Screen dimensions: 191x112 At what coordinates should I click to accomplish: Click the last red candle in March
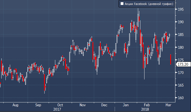tap(171, 59)
